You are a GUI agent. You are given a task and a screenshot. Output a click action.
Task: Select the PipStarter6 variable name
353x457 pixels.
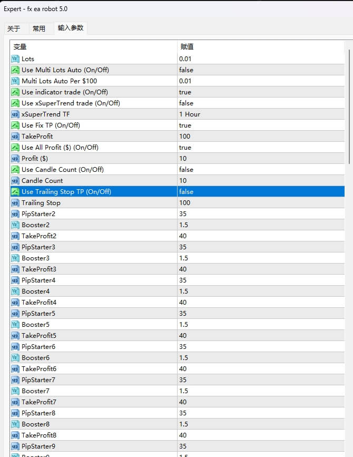click(x=38, y=347)
